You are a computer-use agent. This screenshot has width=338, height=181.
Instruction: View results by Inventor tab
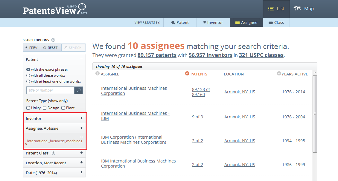coord(213,22)
